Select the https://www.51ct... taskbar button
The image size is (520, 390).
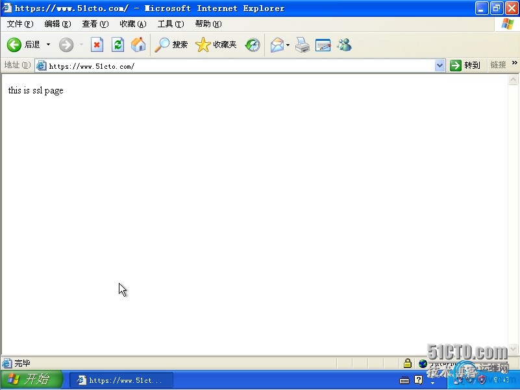(121, 380)
